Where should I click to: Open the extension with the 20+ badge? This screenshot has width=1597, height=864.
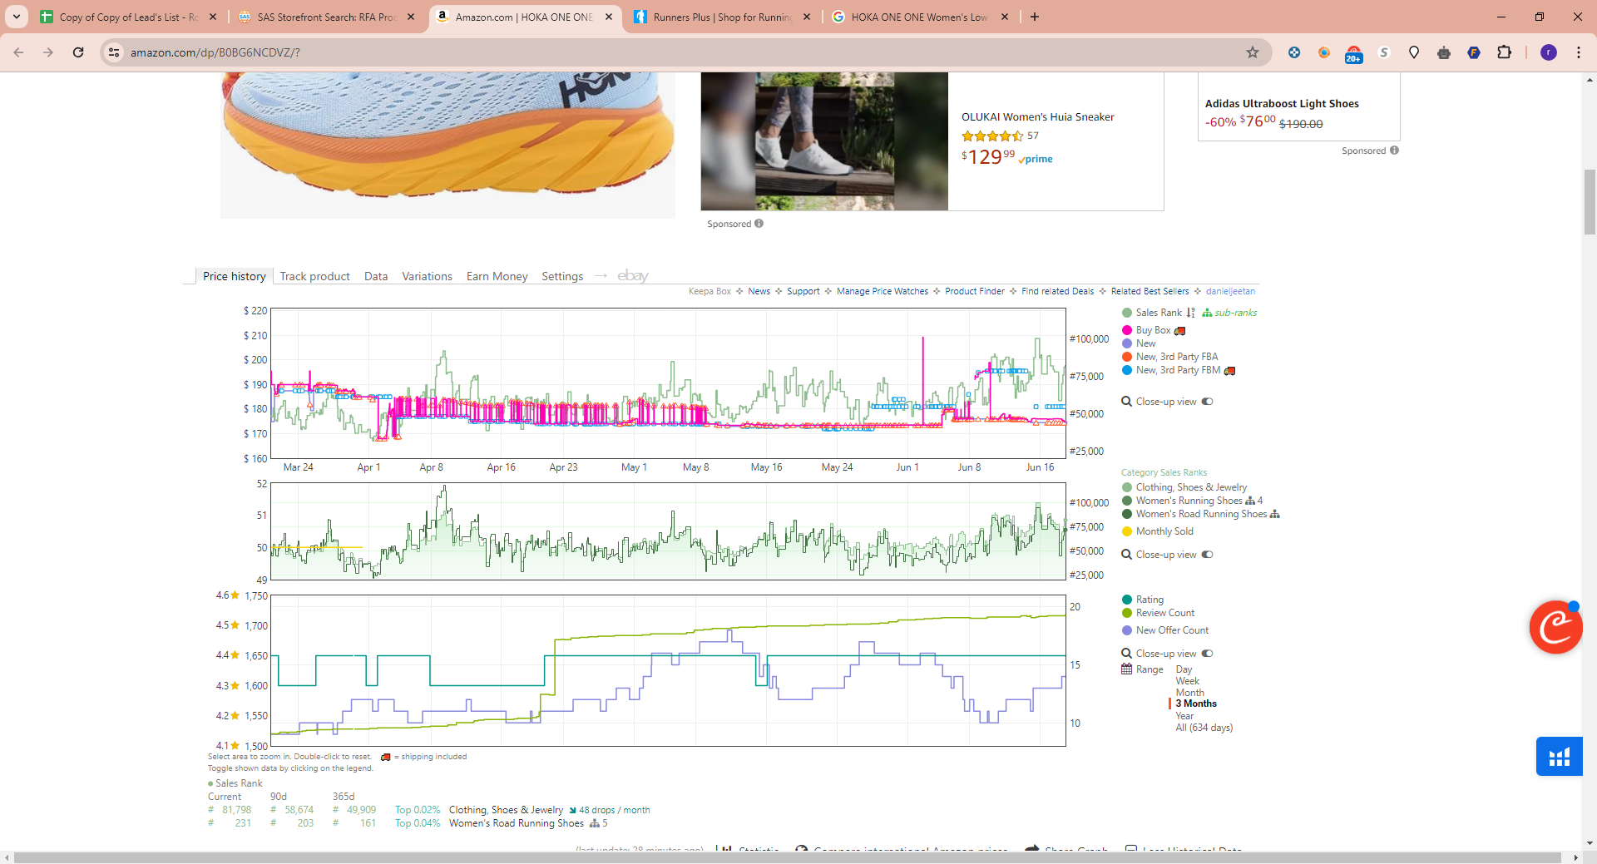[1354, 54]
